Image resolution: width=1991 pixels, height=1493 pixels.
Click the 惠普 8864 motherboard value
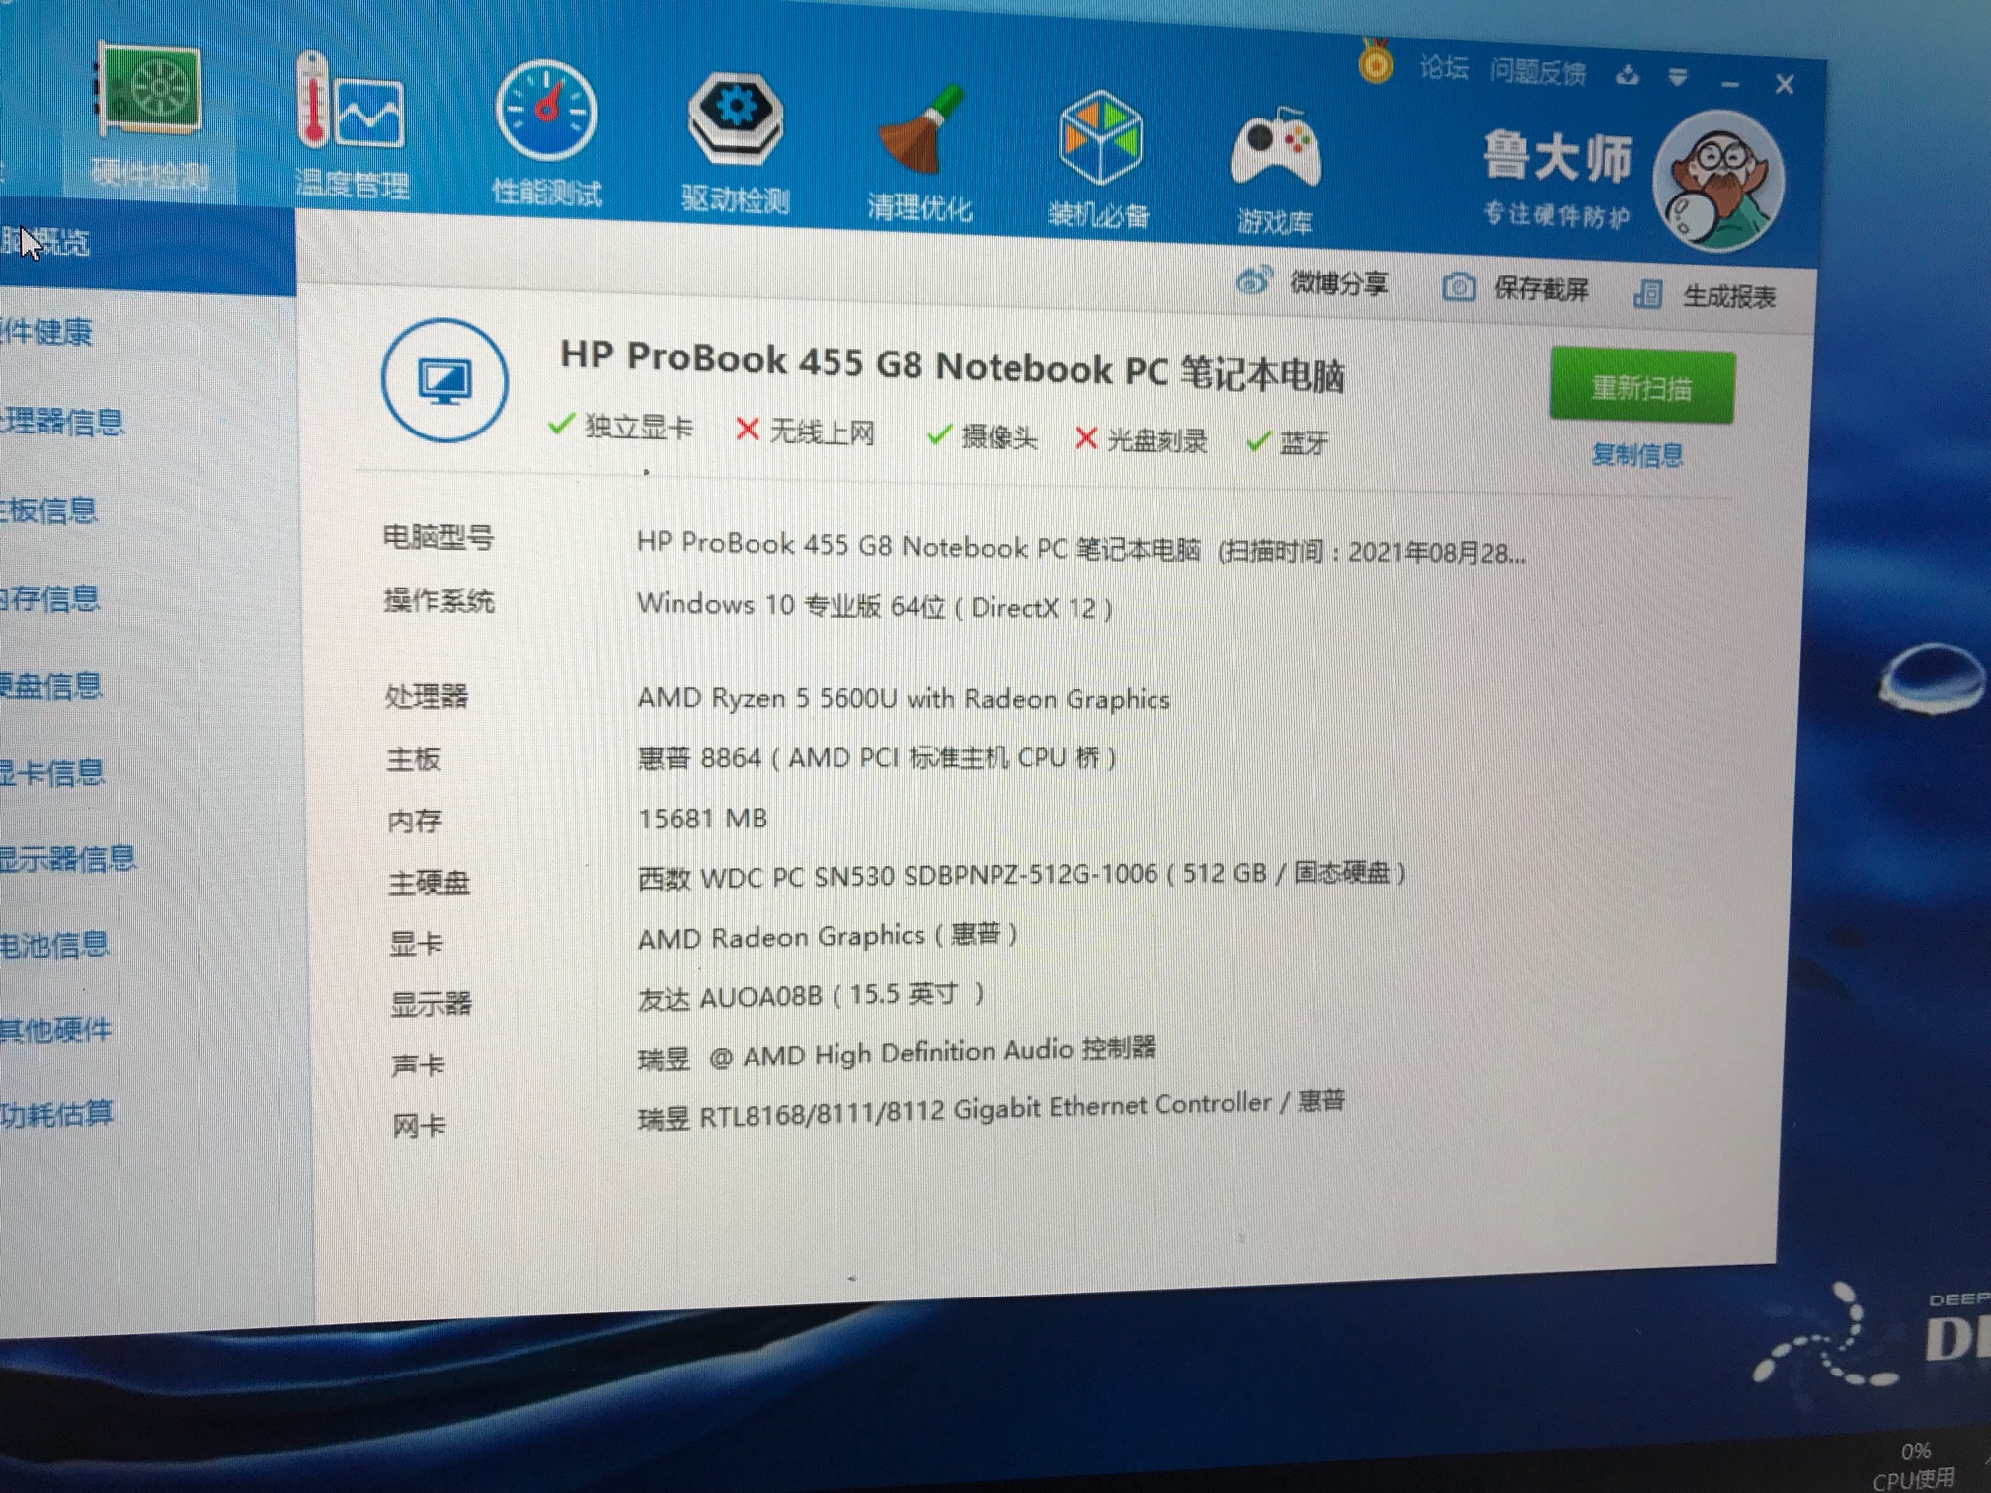click(x=877, y=757)
